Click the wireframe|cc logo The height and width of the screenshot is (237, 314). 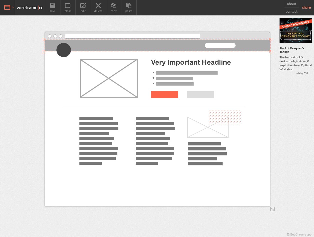point(30,7)
